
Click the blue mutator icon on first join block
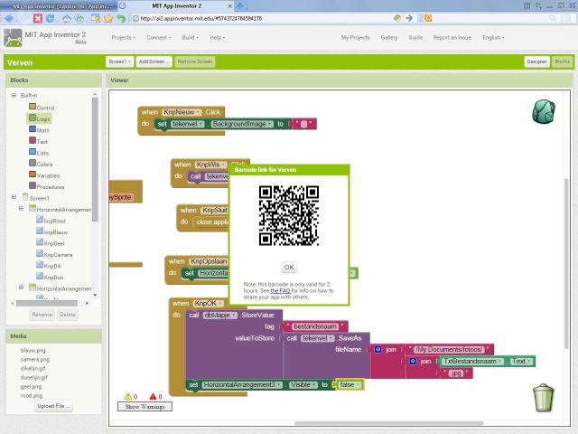[x=378, y=349]
